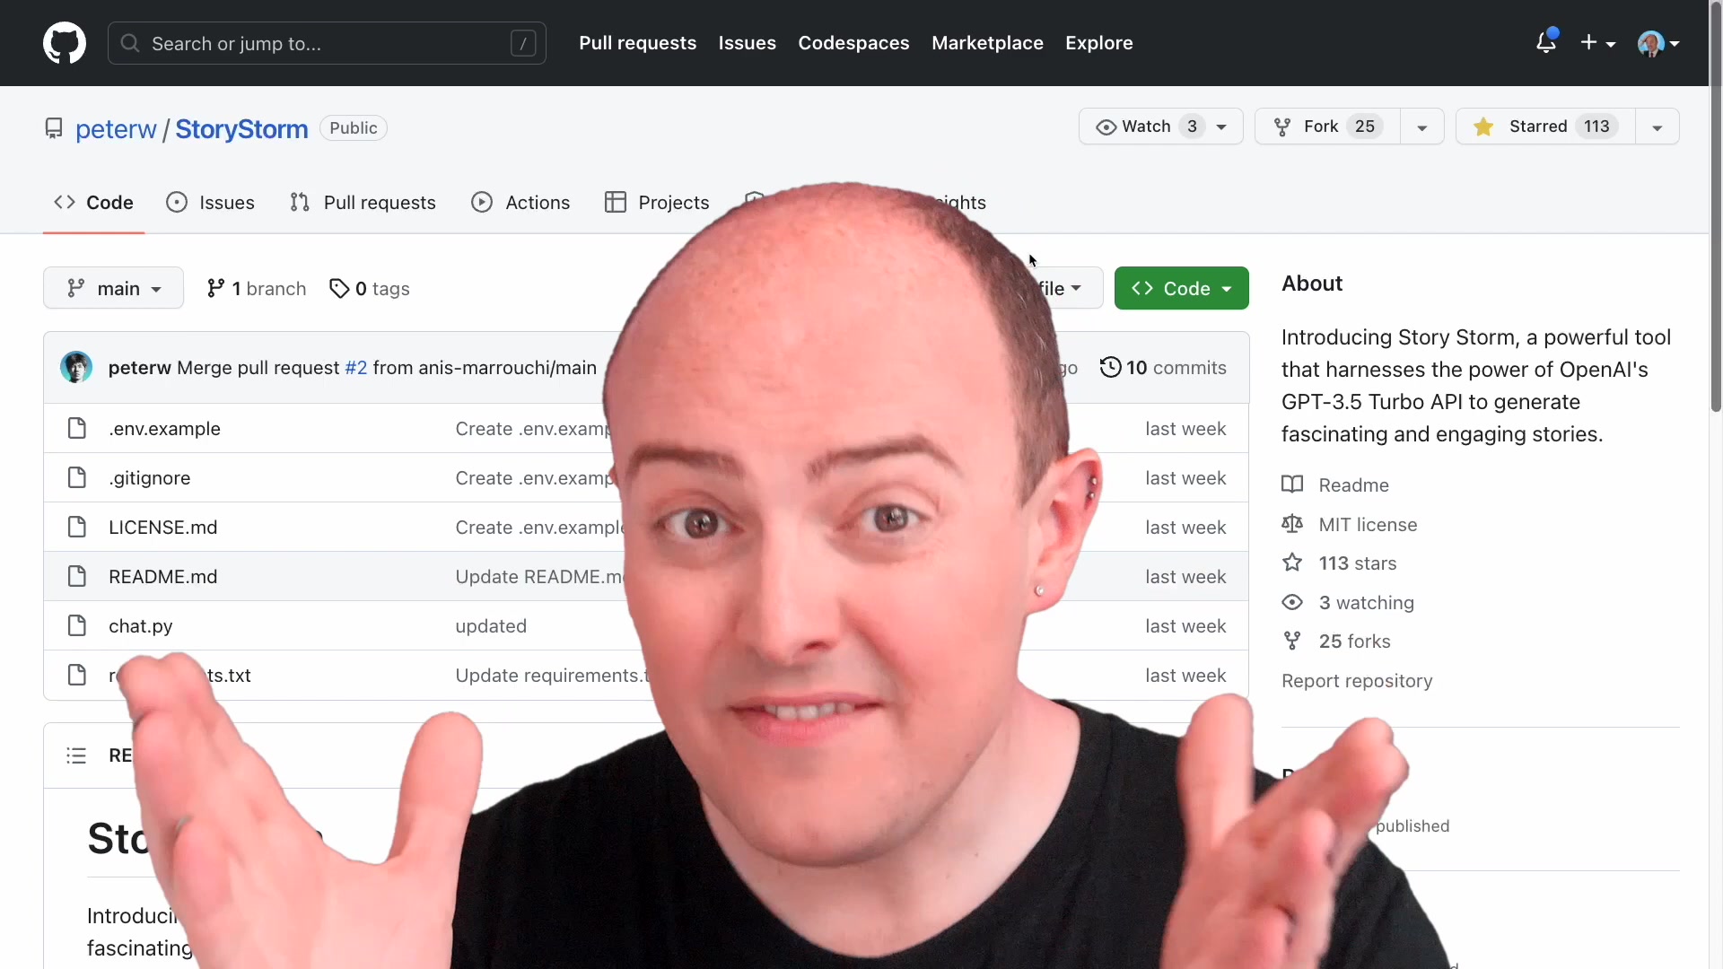The image size is (1723, 969).
Task: Open the Readme link in About
Action: point(1353,485)
